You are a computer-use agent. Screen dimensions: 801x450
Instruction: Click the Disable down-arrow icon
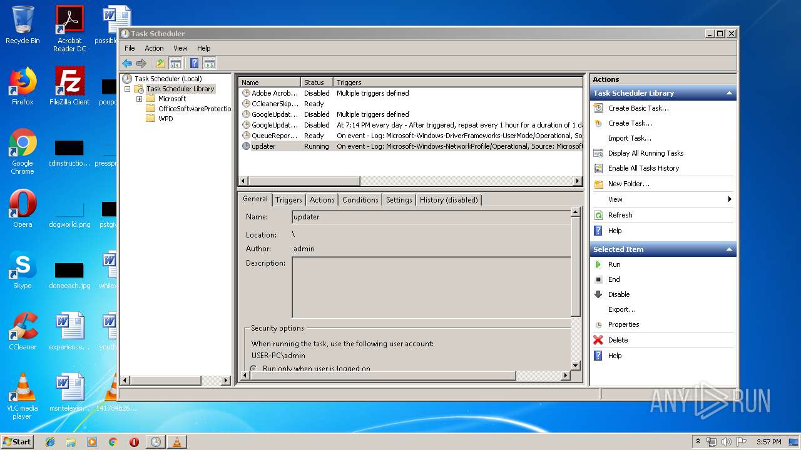point(598,294)
